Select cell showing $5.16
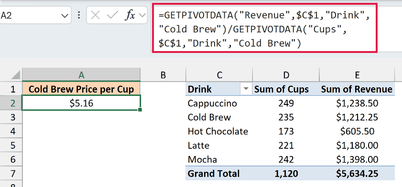 81,103
